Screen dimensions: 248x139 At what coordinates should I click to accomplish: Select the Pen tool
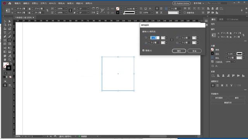pos(5,37)
